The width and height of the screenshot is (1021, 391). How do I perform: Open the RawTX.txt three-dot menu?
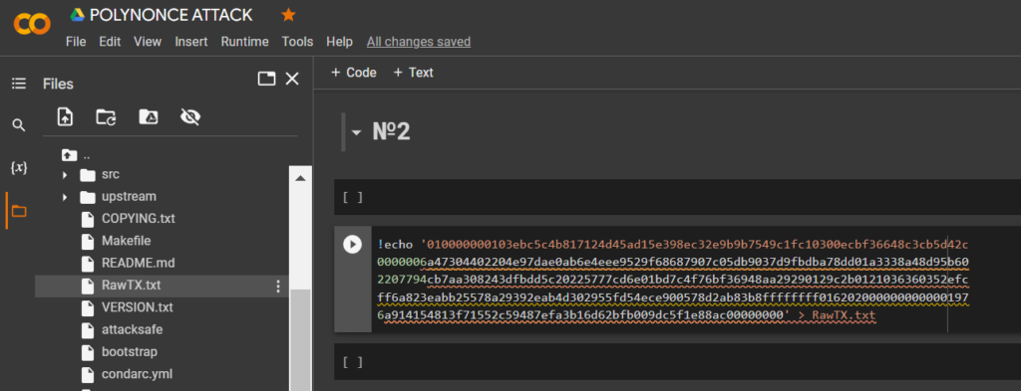pos(278,286)
